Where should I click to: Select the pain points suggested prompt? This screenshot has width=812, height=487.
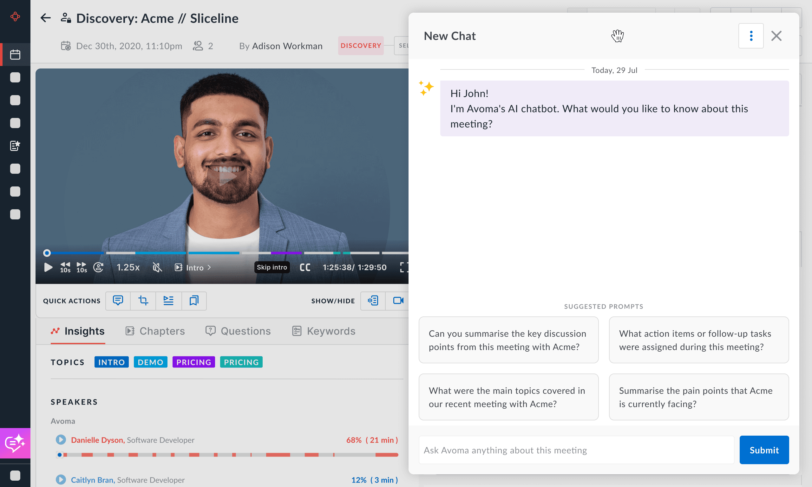click(698, 397)
